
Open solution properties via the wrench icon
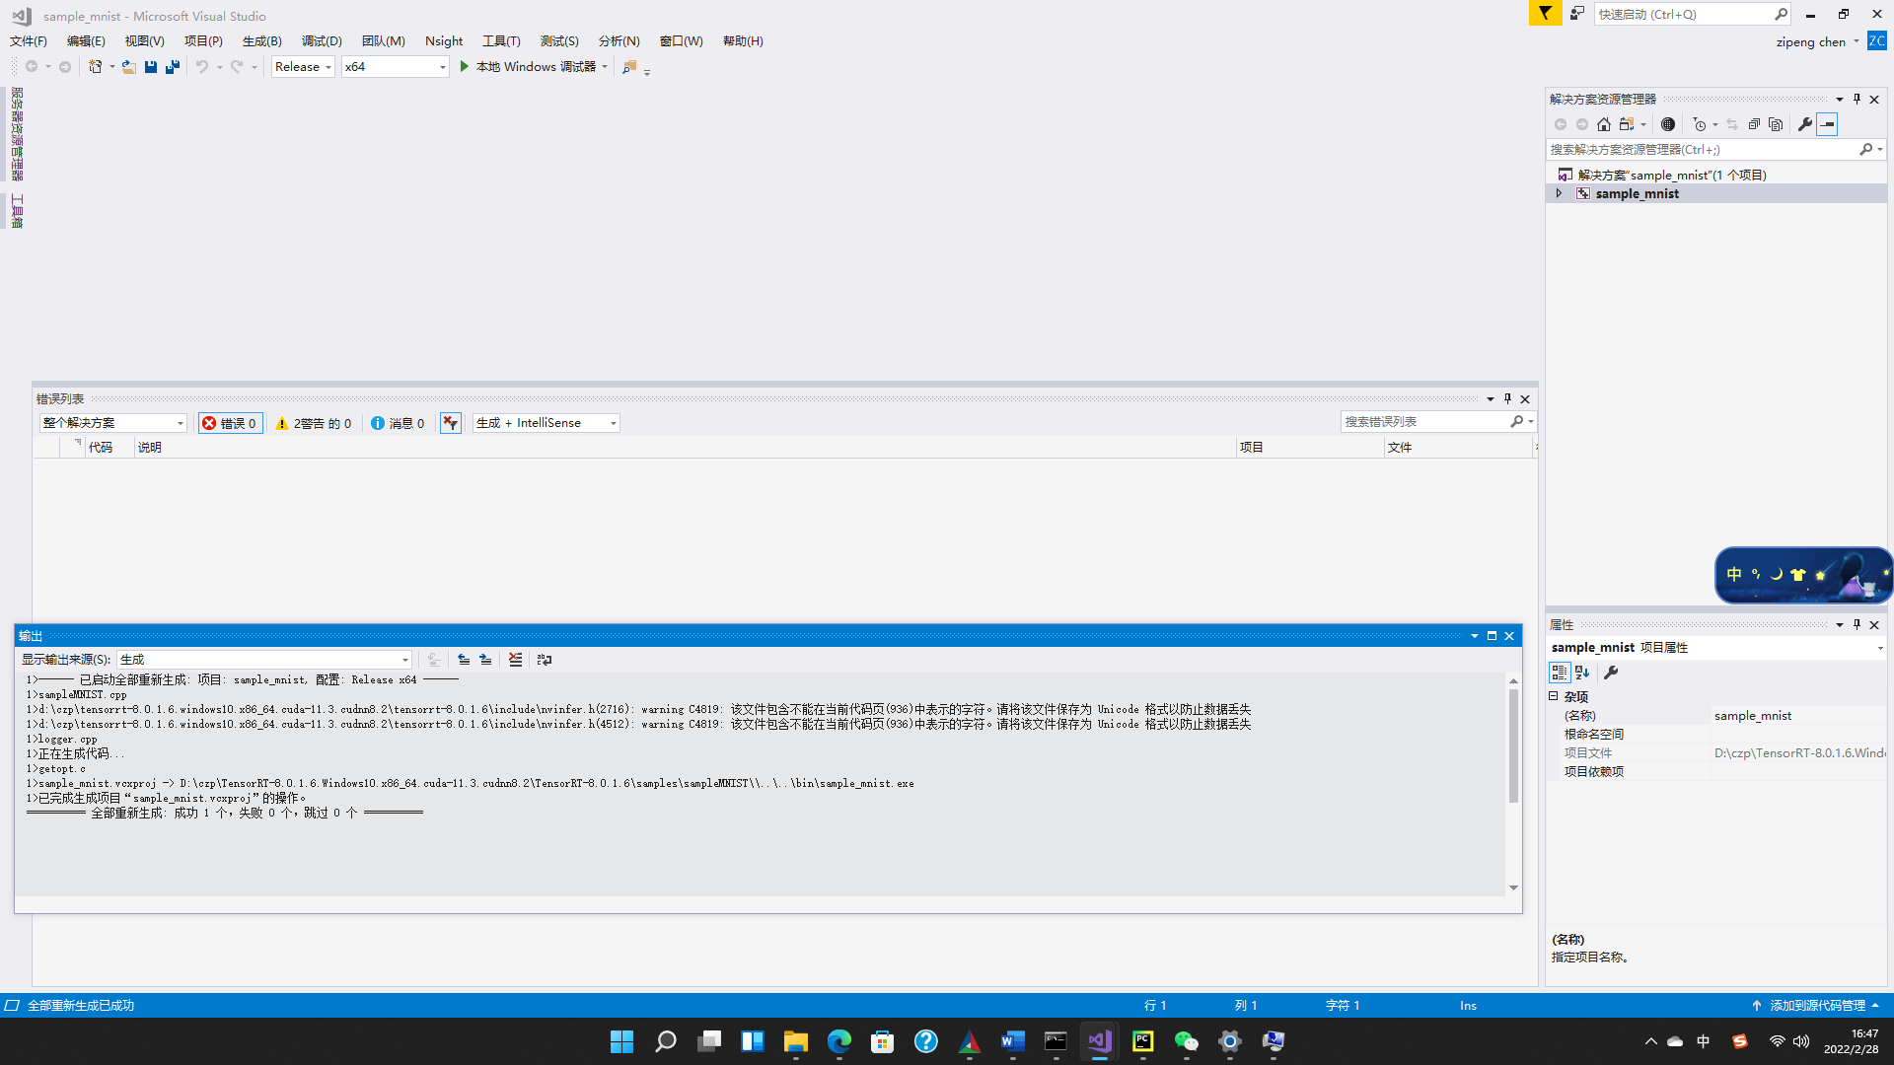click(1804, 124)
